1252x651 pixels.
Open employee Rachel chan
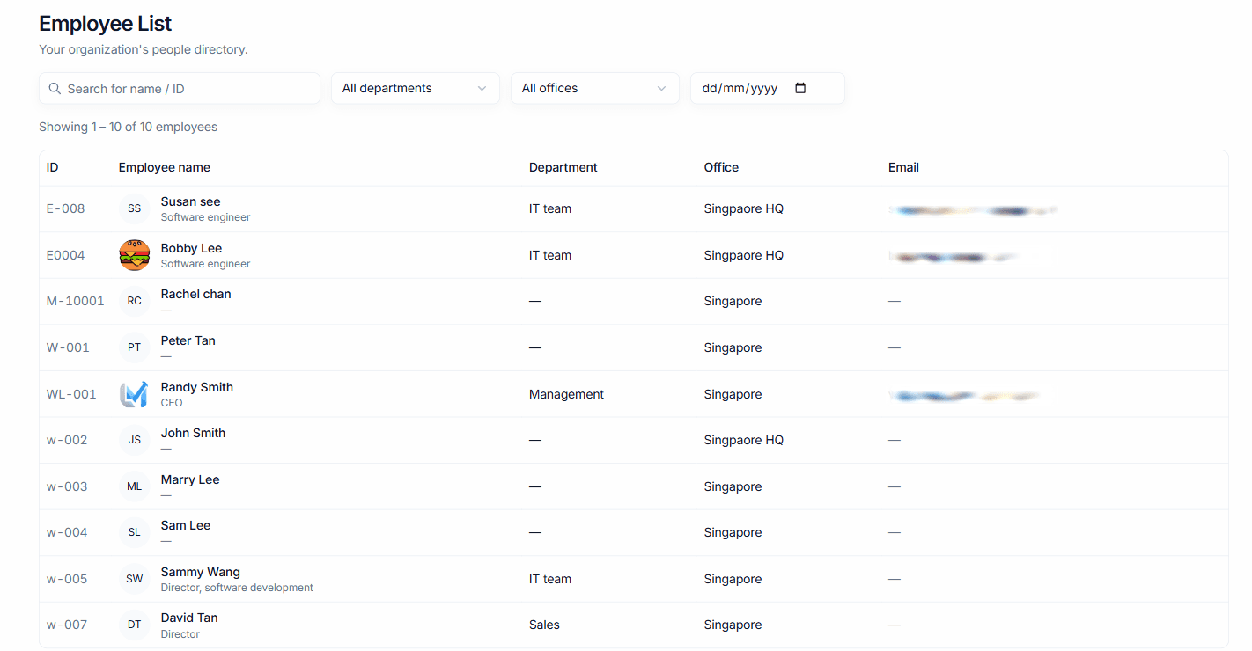[x=196, y=294]
